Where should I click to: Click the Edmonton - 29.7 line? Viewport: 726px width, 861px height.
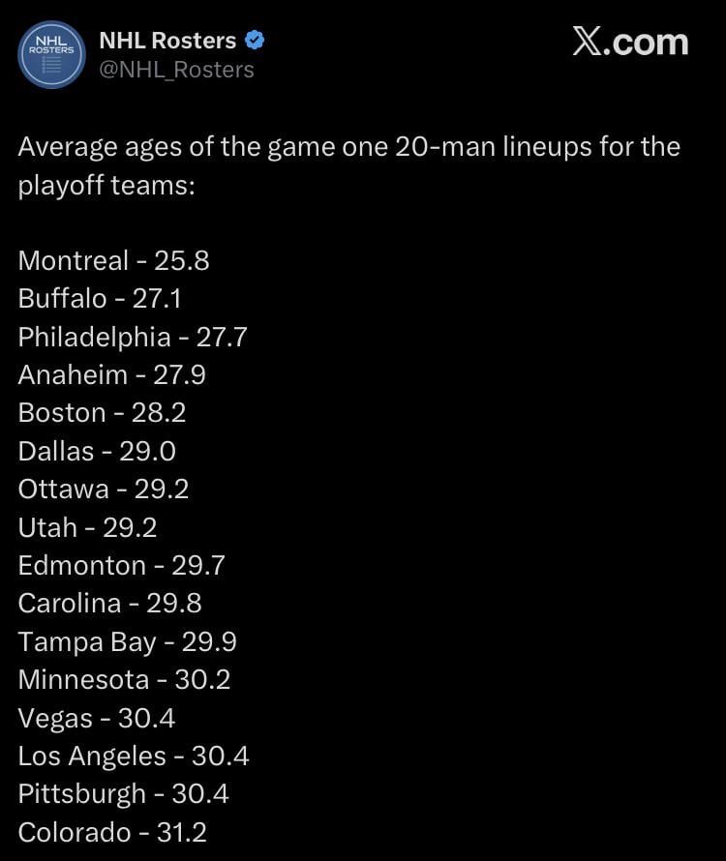pos(121,565)
